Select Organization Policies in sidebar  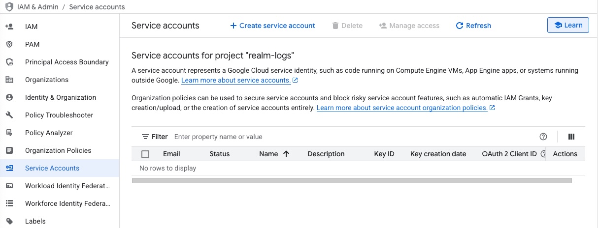pyautogui.click(x=60, y=150)
